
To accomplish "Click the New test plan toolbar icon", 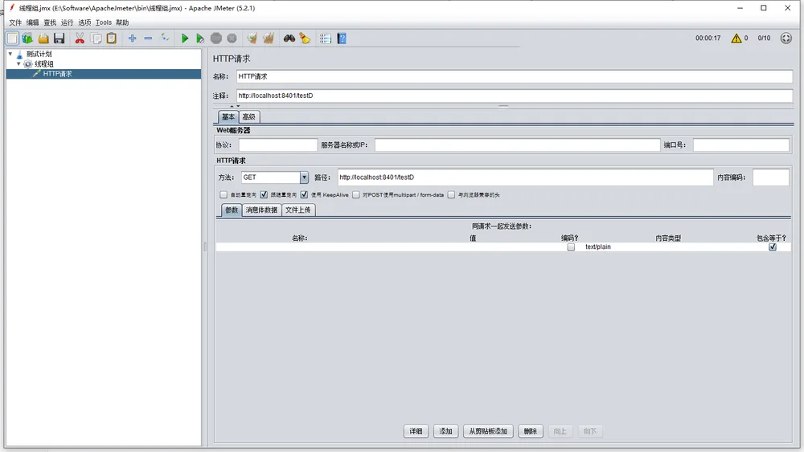I will click(12, 39).
